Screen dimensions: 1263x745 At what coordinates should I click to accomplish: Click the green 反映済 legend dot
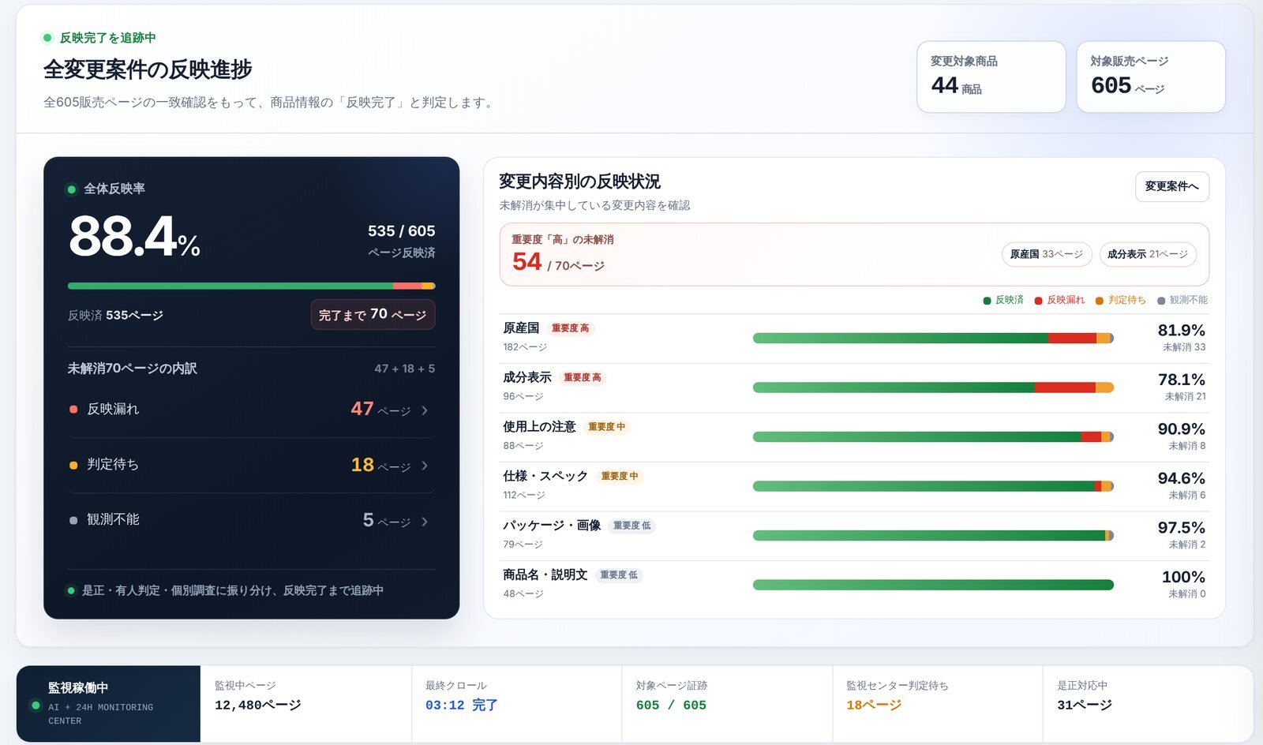[987, 301]
